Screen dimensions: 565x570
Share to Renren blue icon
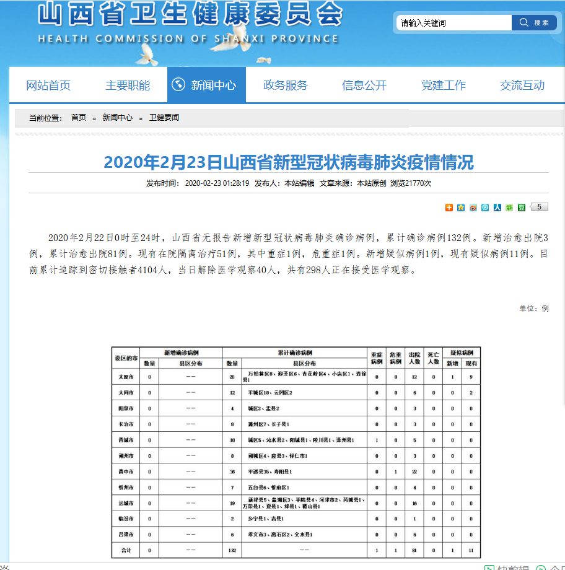coord(497,208)
